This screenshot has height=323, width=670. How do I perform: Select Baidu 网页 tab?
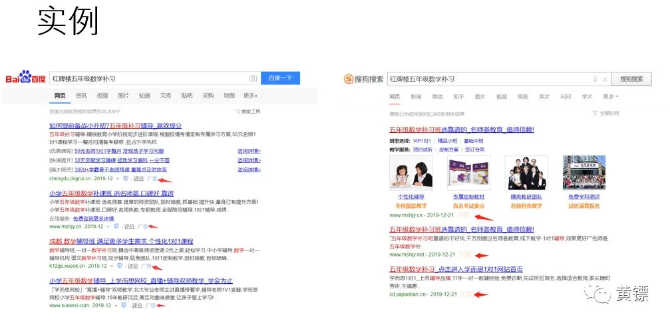[60, 96]
